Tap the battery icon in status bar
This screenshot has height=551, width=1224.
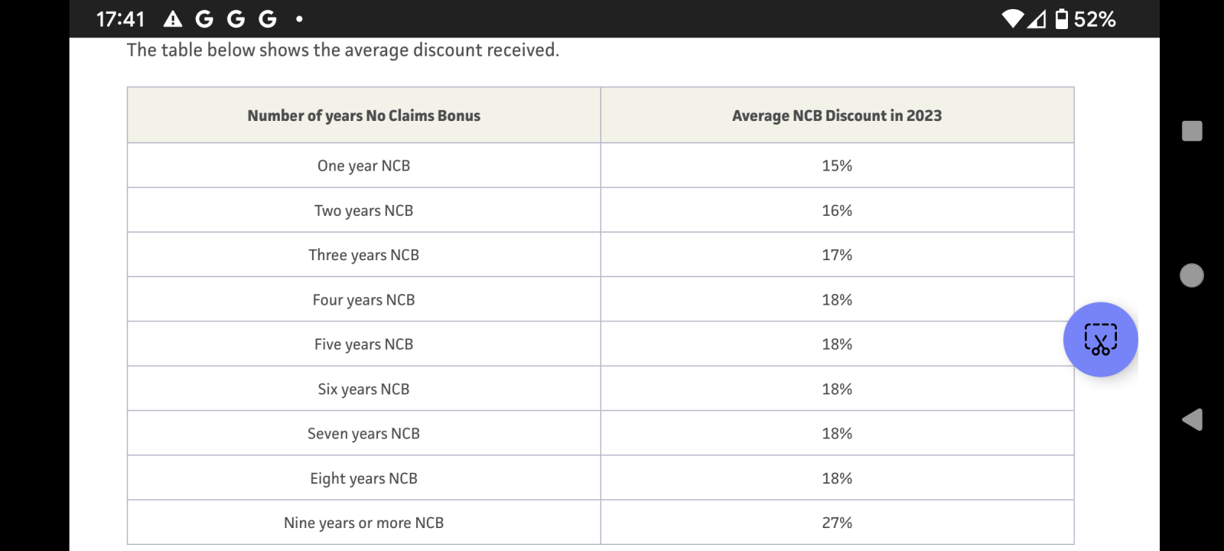[x=1061, y=18]
